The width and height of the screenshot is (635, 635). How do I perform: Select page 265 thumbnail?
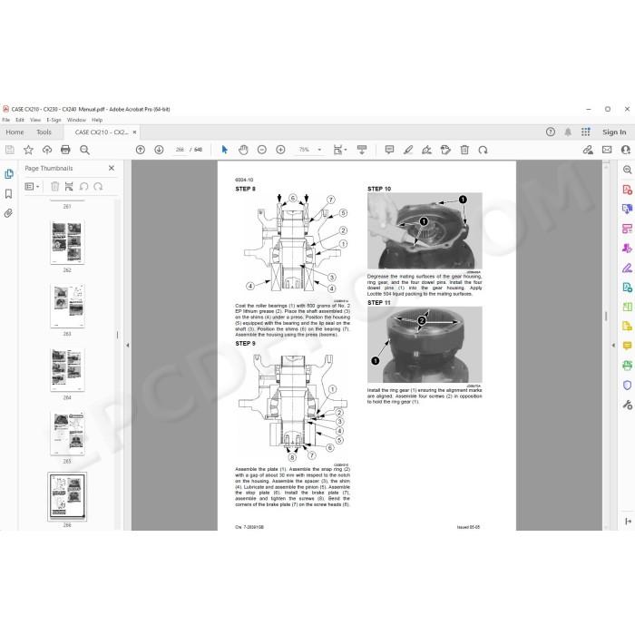[67, 434]
